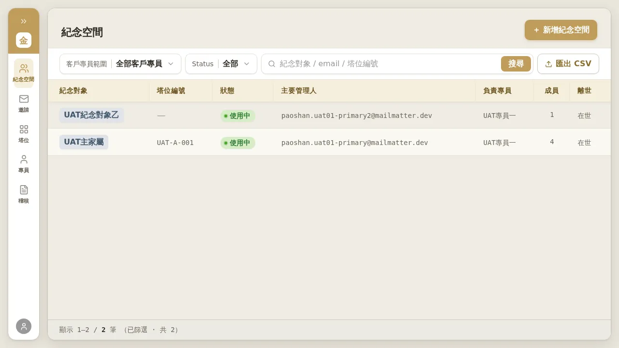The height and width of the screenshot is (348, 619).
Task: Click the 成員 column header
Action: (552, 90)
